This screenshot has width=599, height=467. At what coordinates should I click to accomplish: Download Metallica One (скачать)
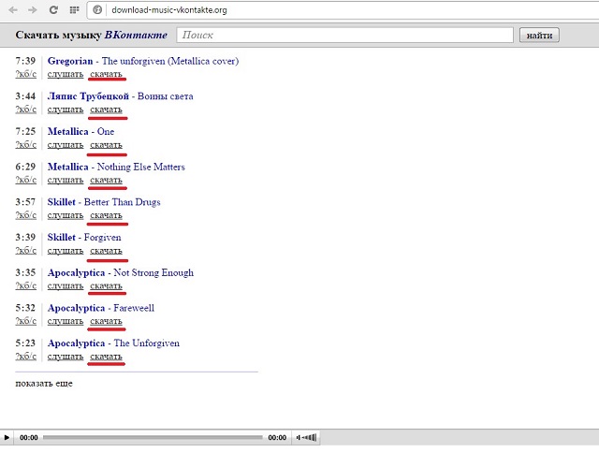click(x=106, y=145)
